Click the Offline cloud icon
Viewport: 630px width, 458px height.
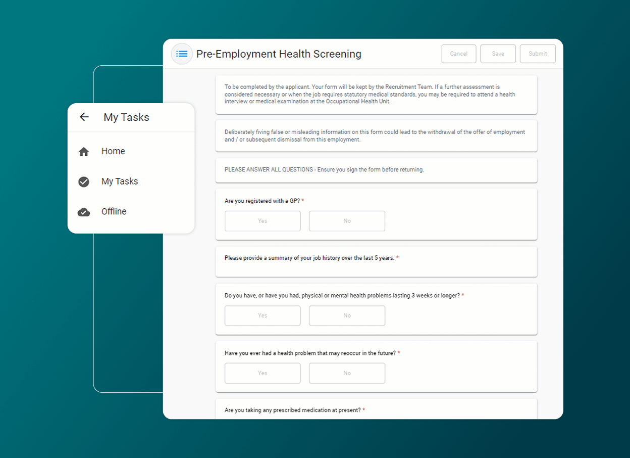click(83, 212)
